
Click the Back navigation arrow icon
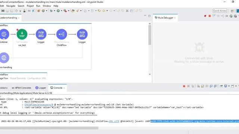click(104, 11)
